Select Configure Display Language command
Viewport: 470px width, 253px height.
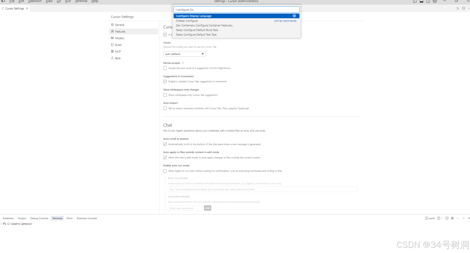tap(236, 16)
